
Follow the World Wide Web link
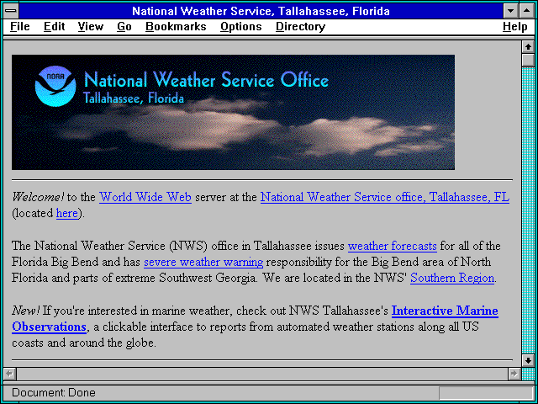click(145, 197)
